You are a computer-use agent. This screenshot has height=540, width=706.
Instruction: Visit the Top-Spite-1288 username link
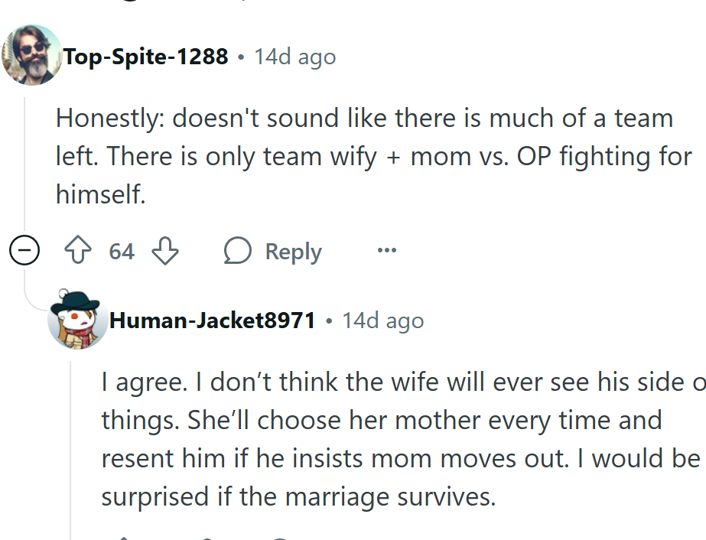click(x=146, y=57)
